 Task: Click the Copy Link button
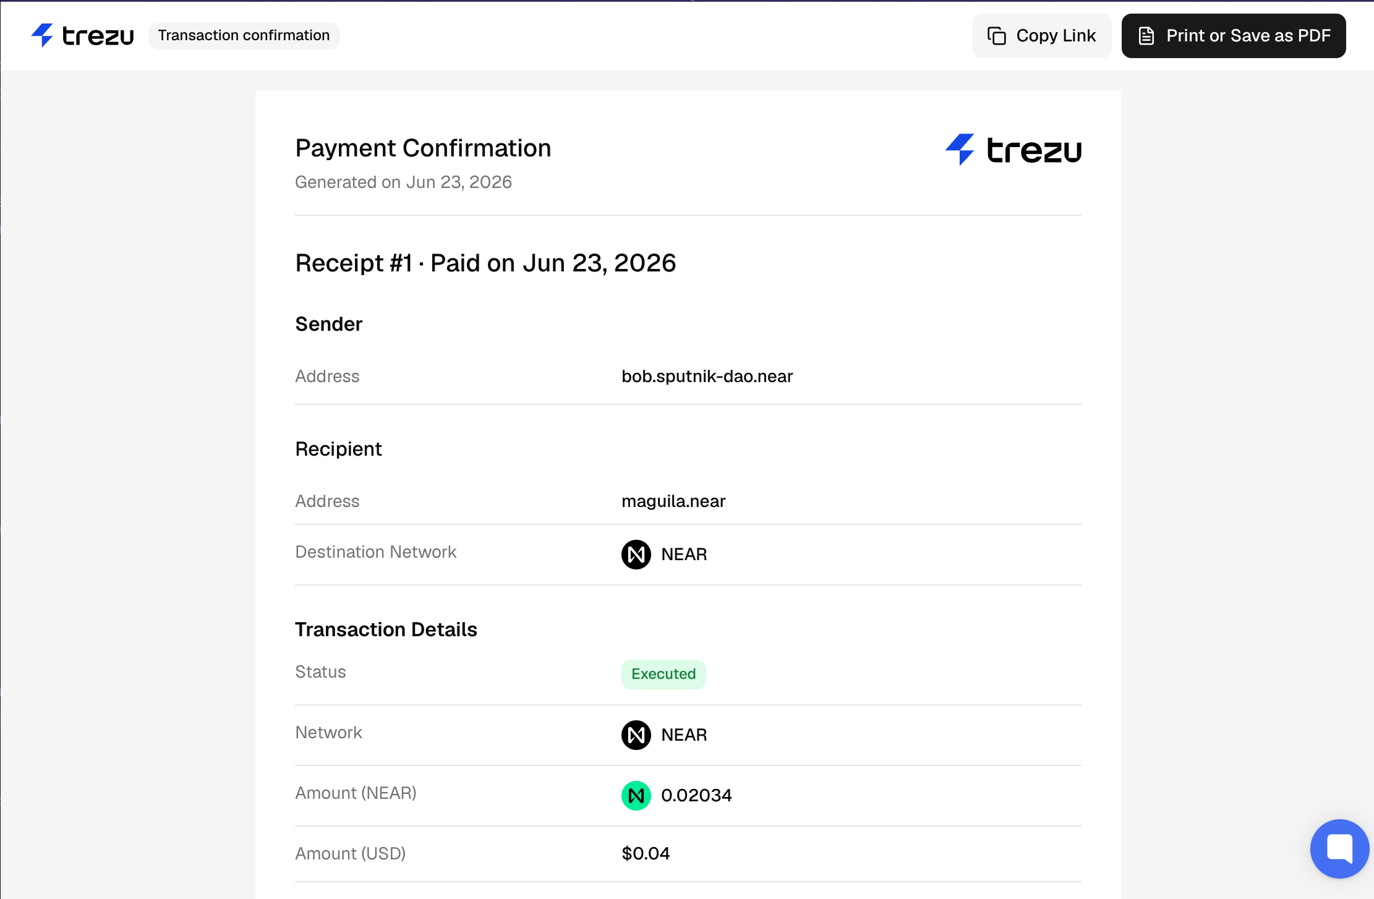click(1041, 36)
